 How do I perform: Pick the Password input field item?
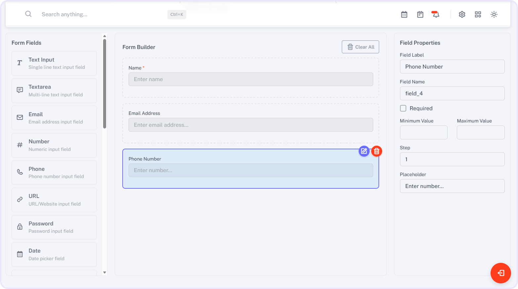[54, 227]
